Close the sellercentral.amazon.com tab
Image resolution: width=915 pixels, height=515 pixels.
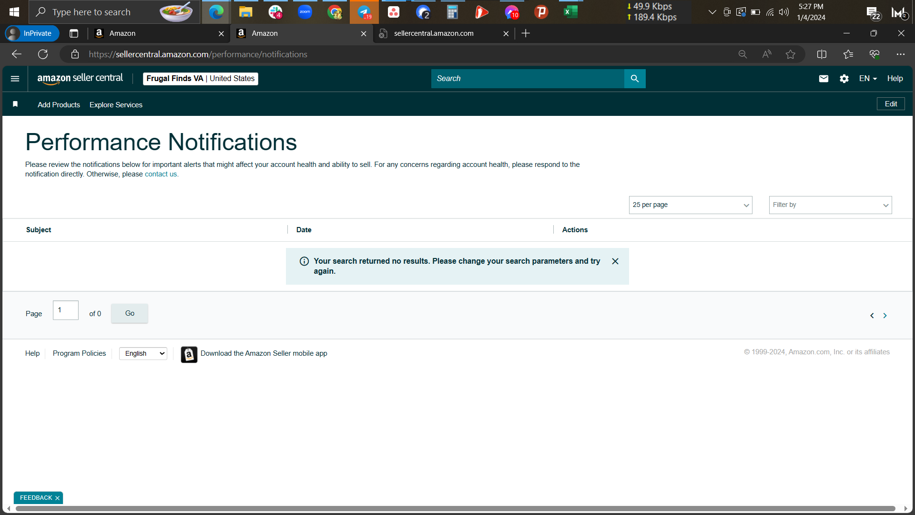click(x=506, y=33)
